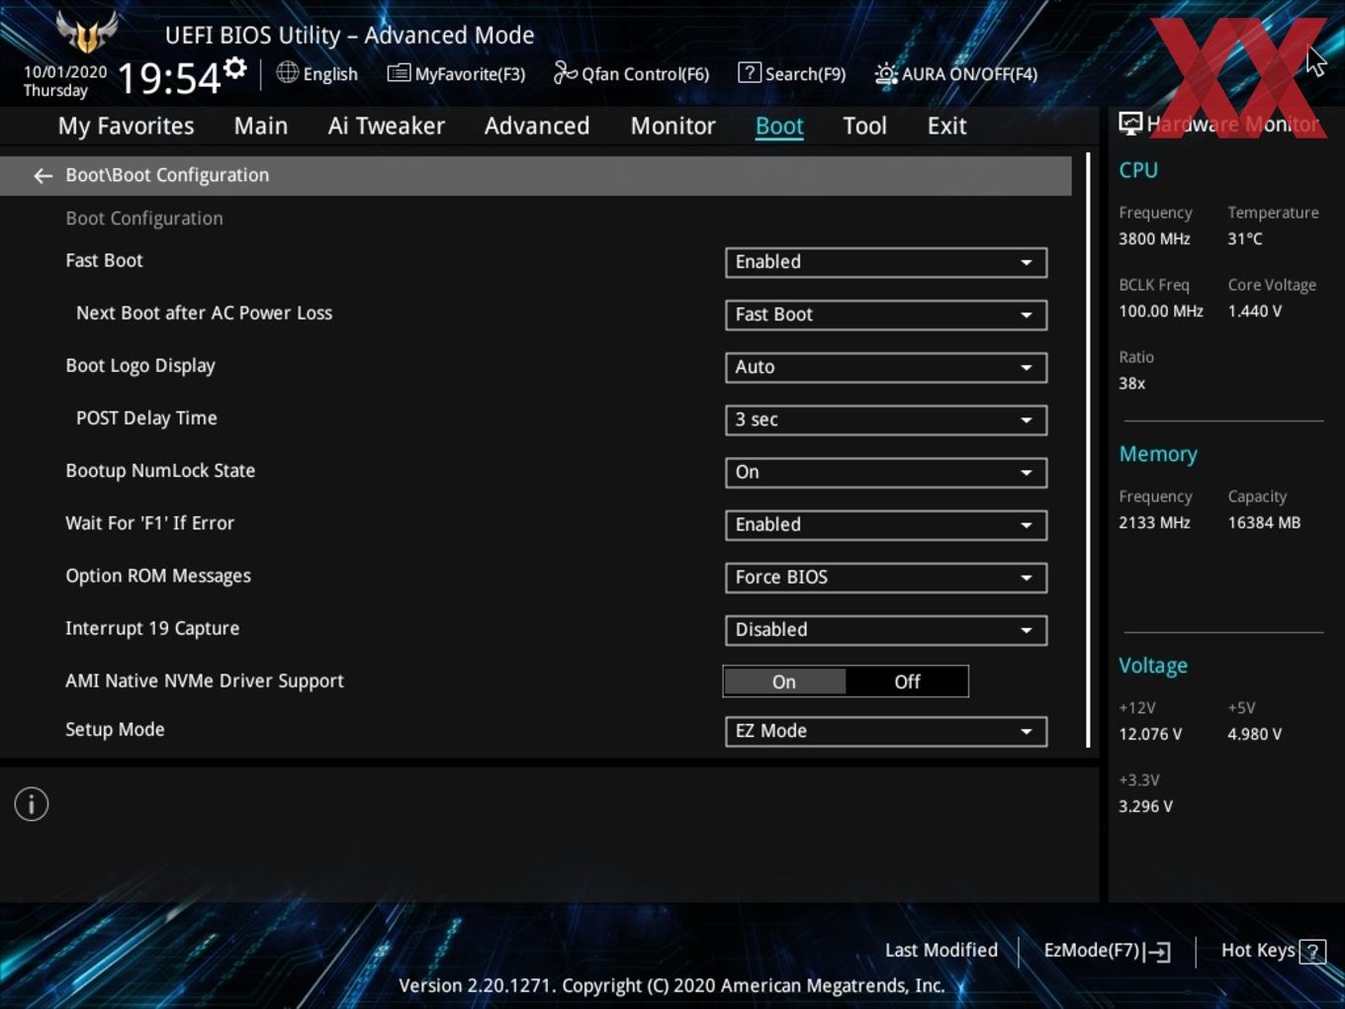Click the Fast Boot setting label

pyautogui.click(x=104, y=261)
